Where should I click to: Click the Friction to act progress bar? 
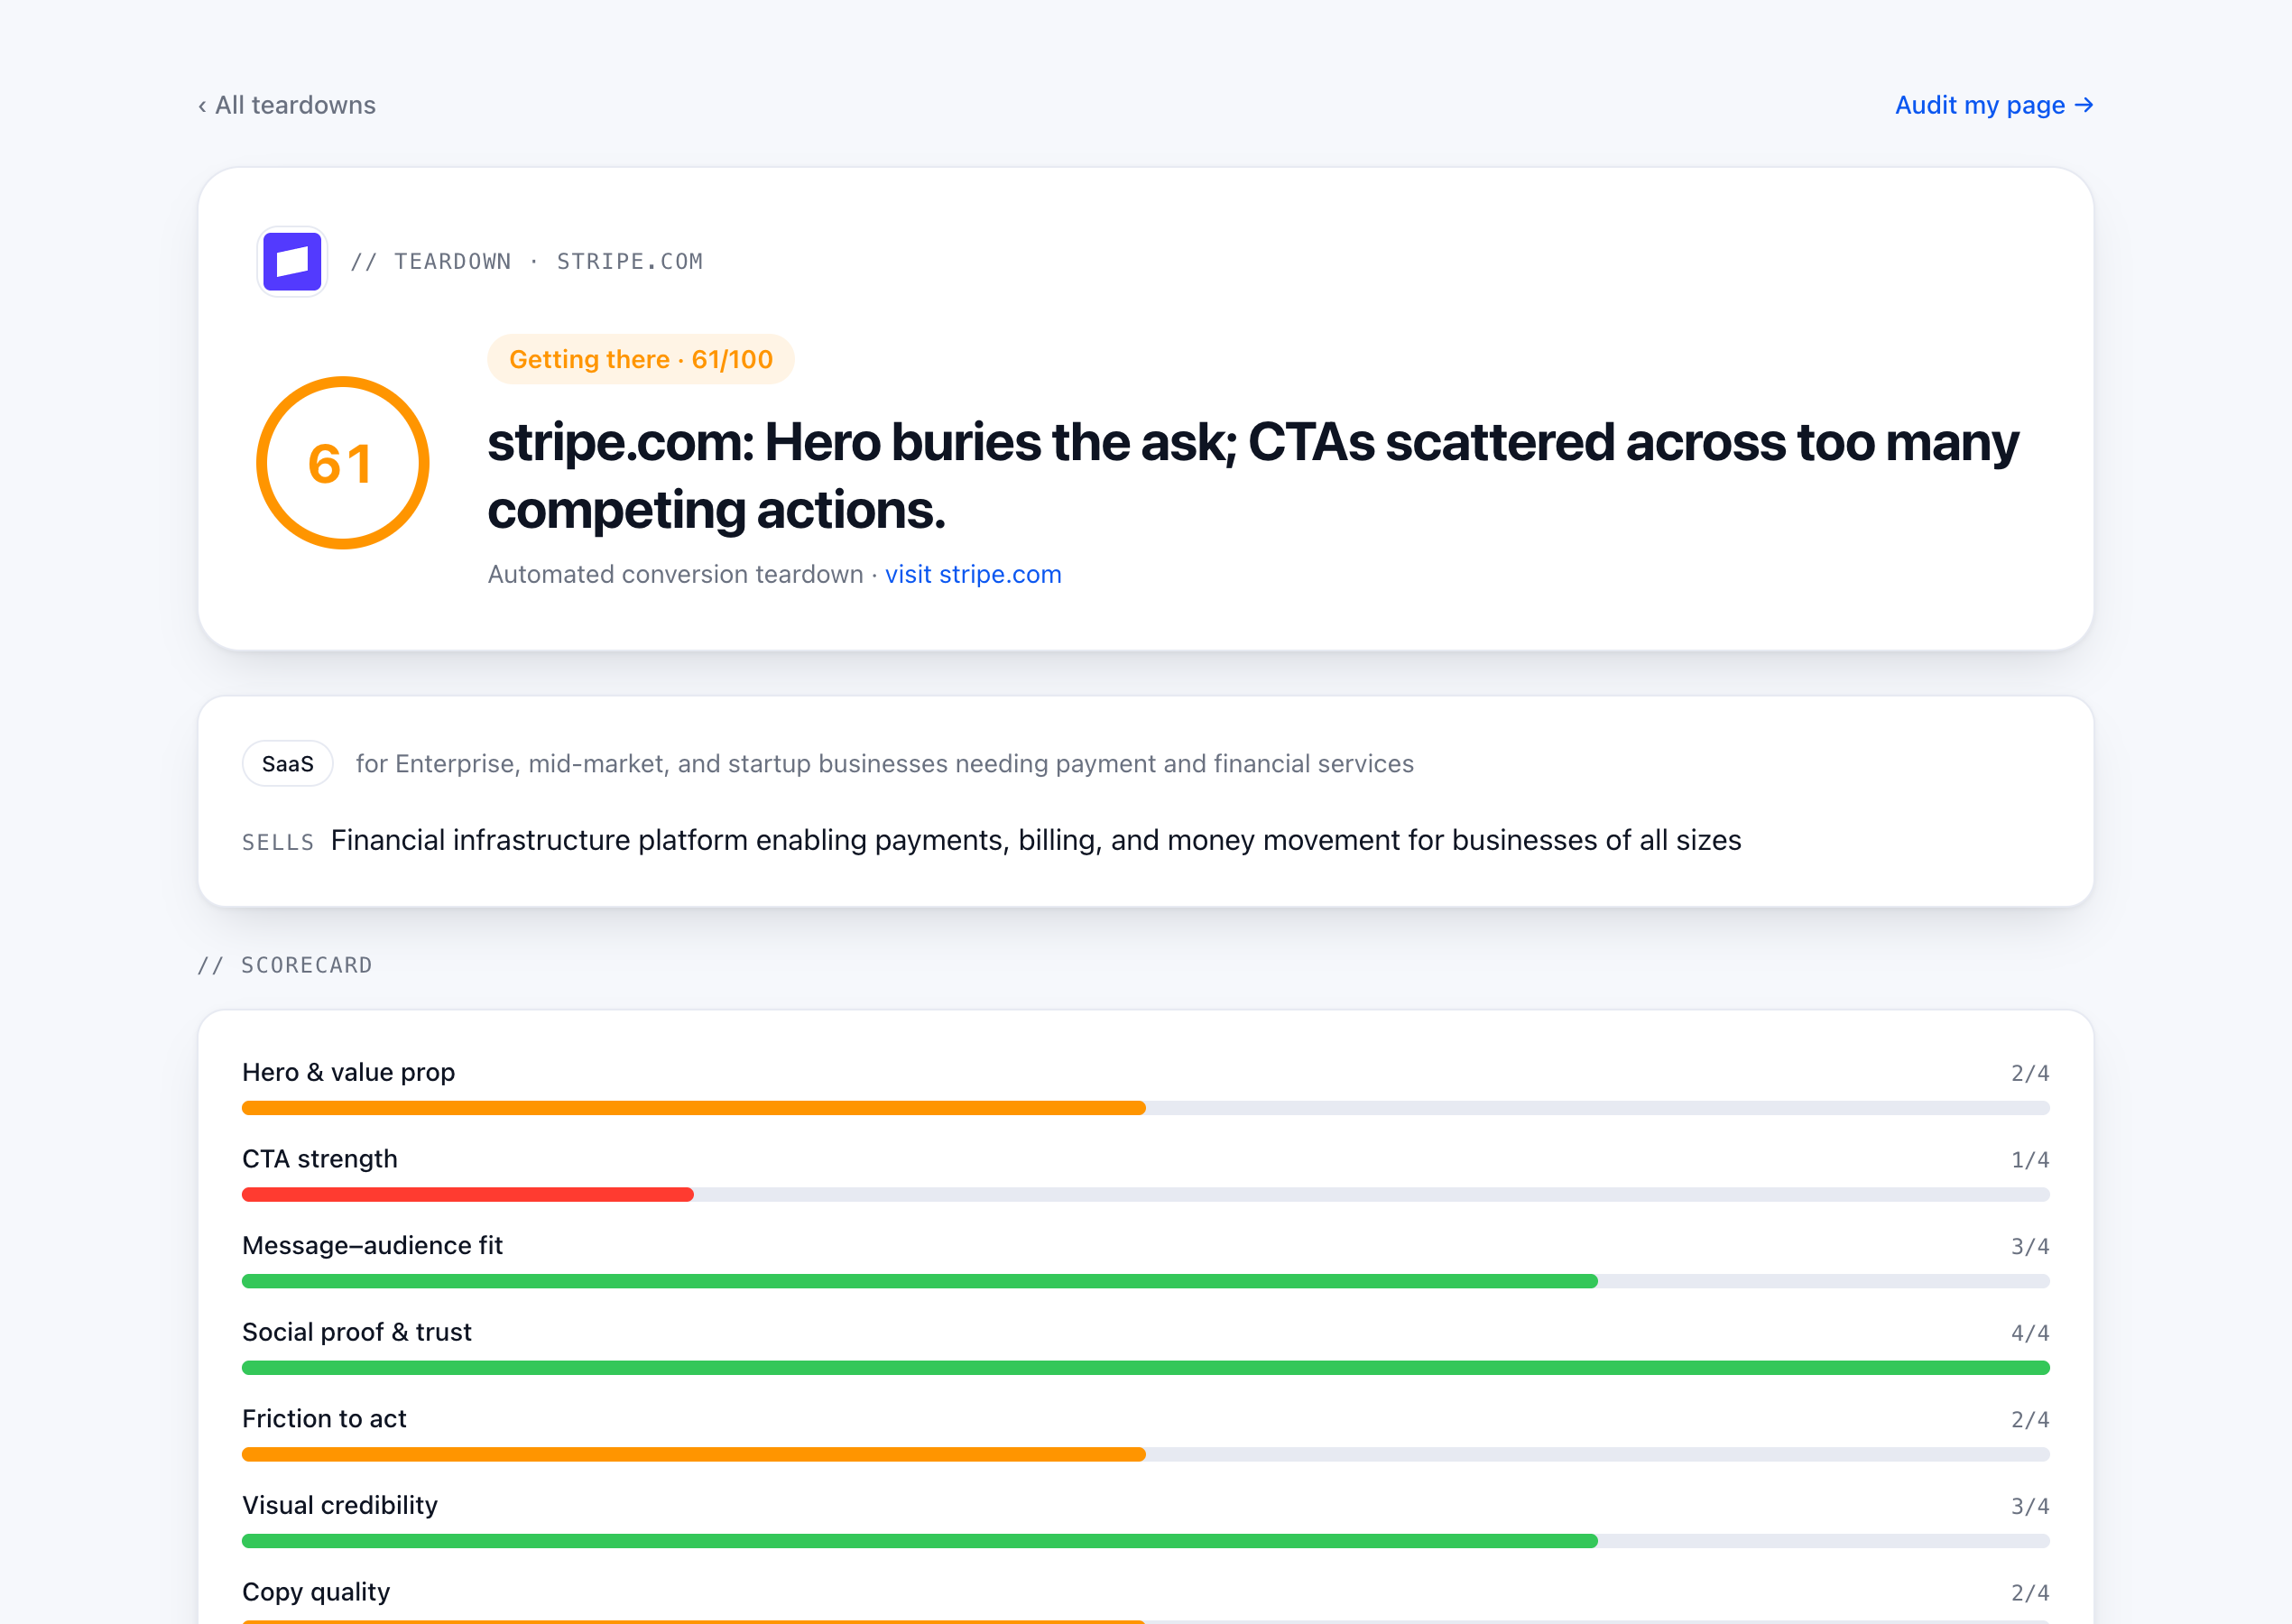pyautogui.click(x=1146, y=1455)
